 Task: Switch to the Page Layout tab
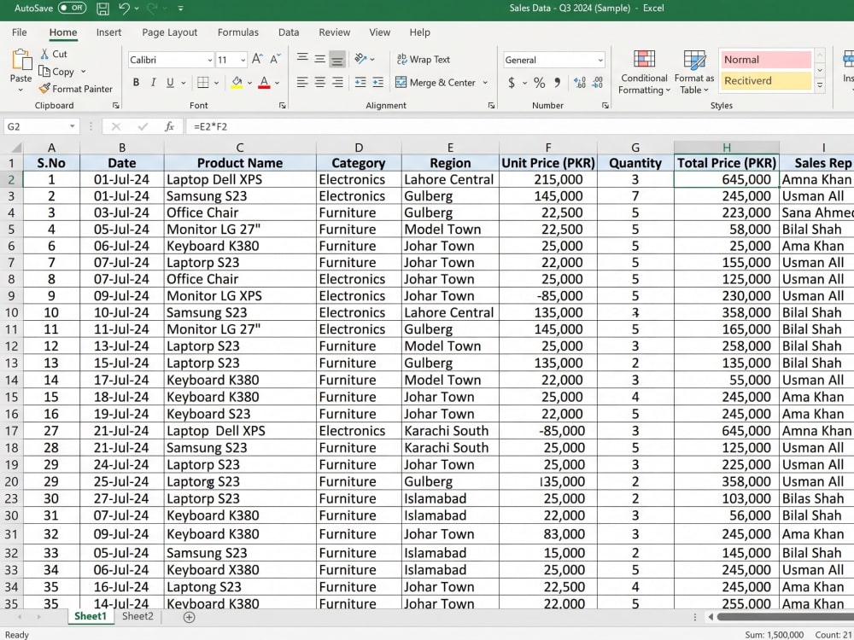click(x=169, y=32)
